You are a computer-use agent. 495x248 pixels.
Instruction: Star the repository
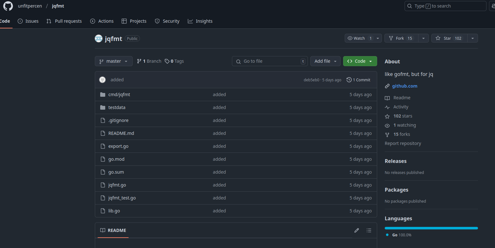449,38
